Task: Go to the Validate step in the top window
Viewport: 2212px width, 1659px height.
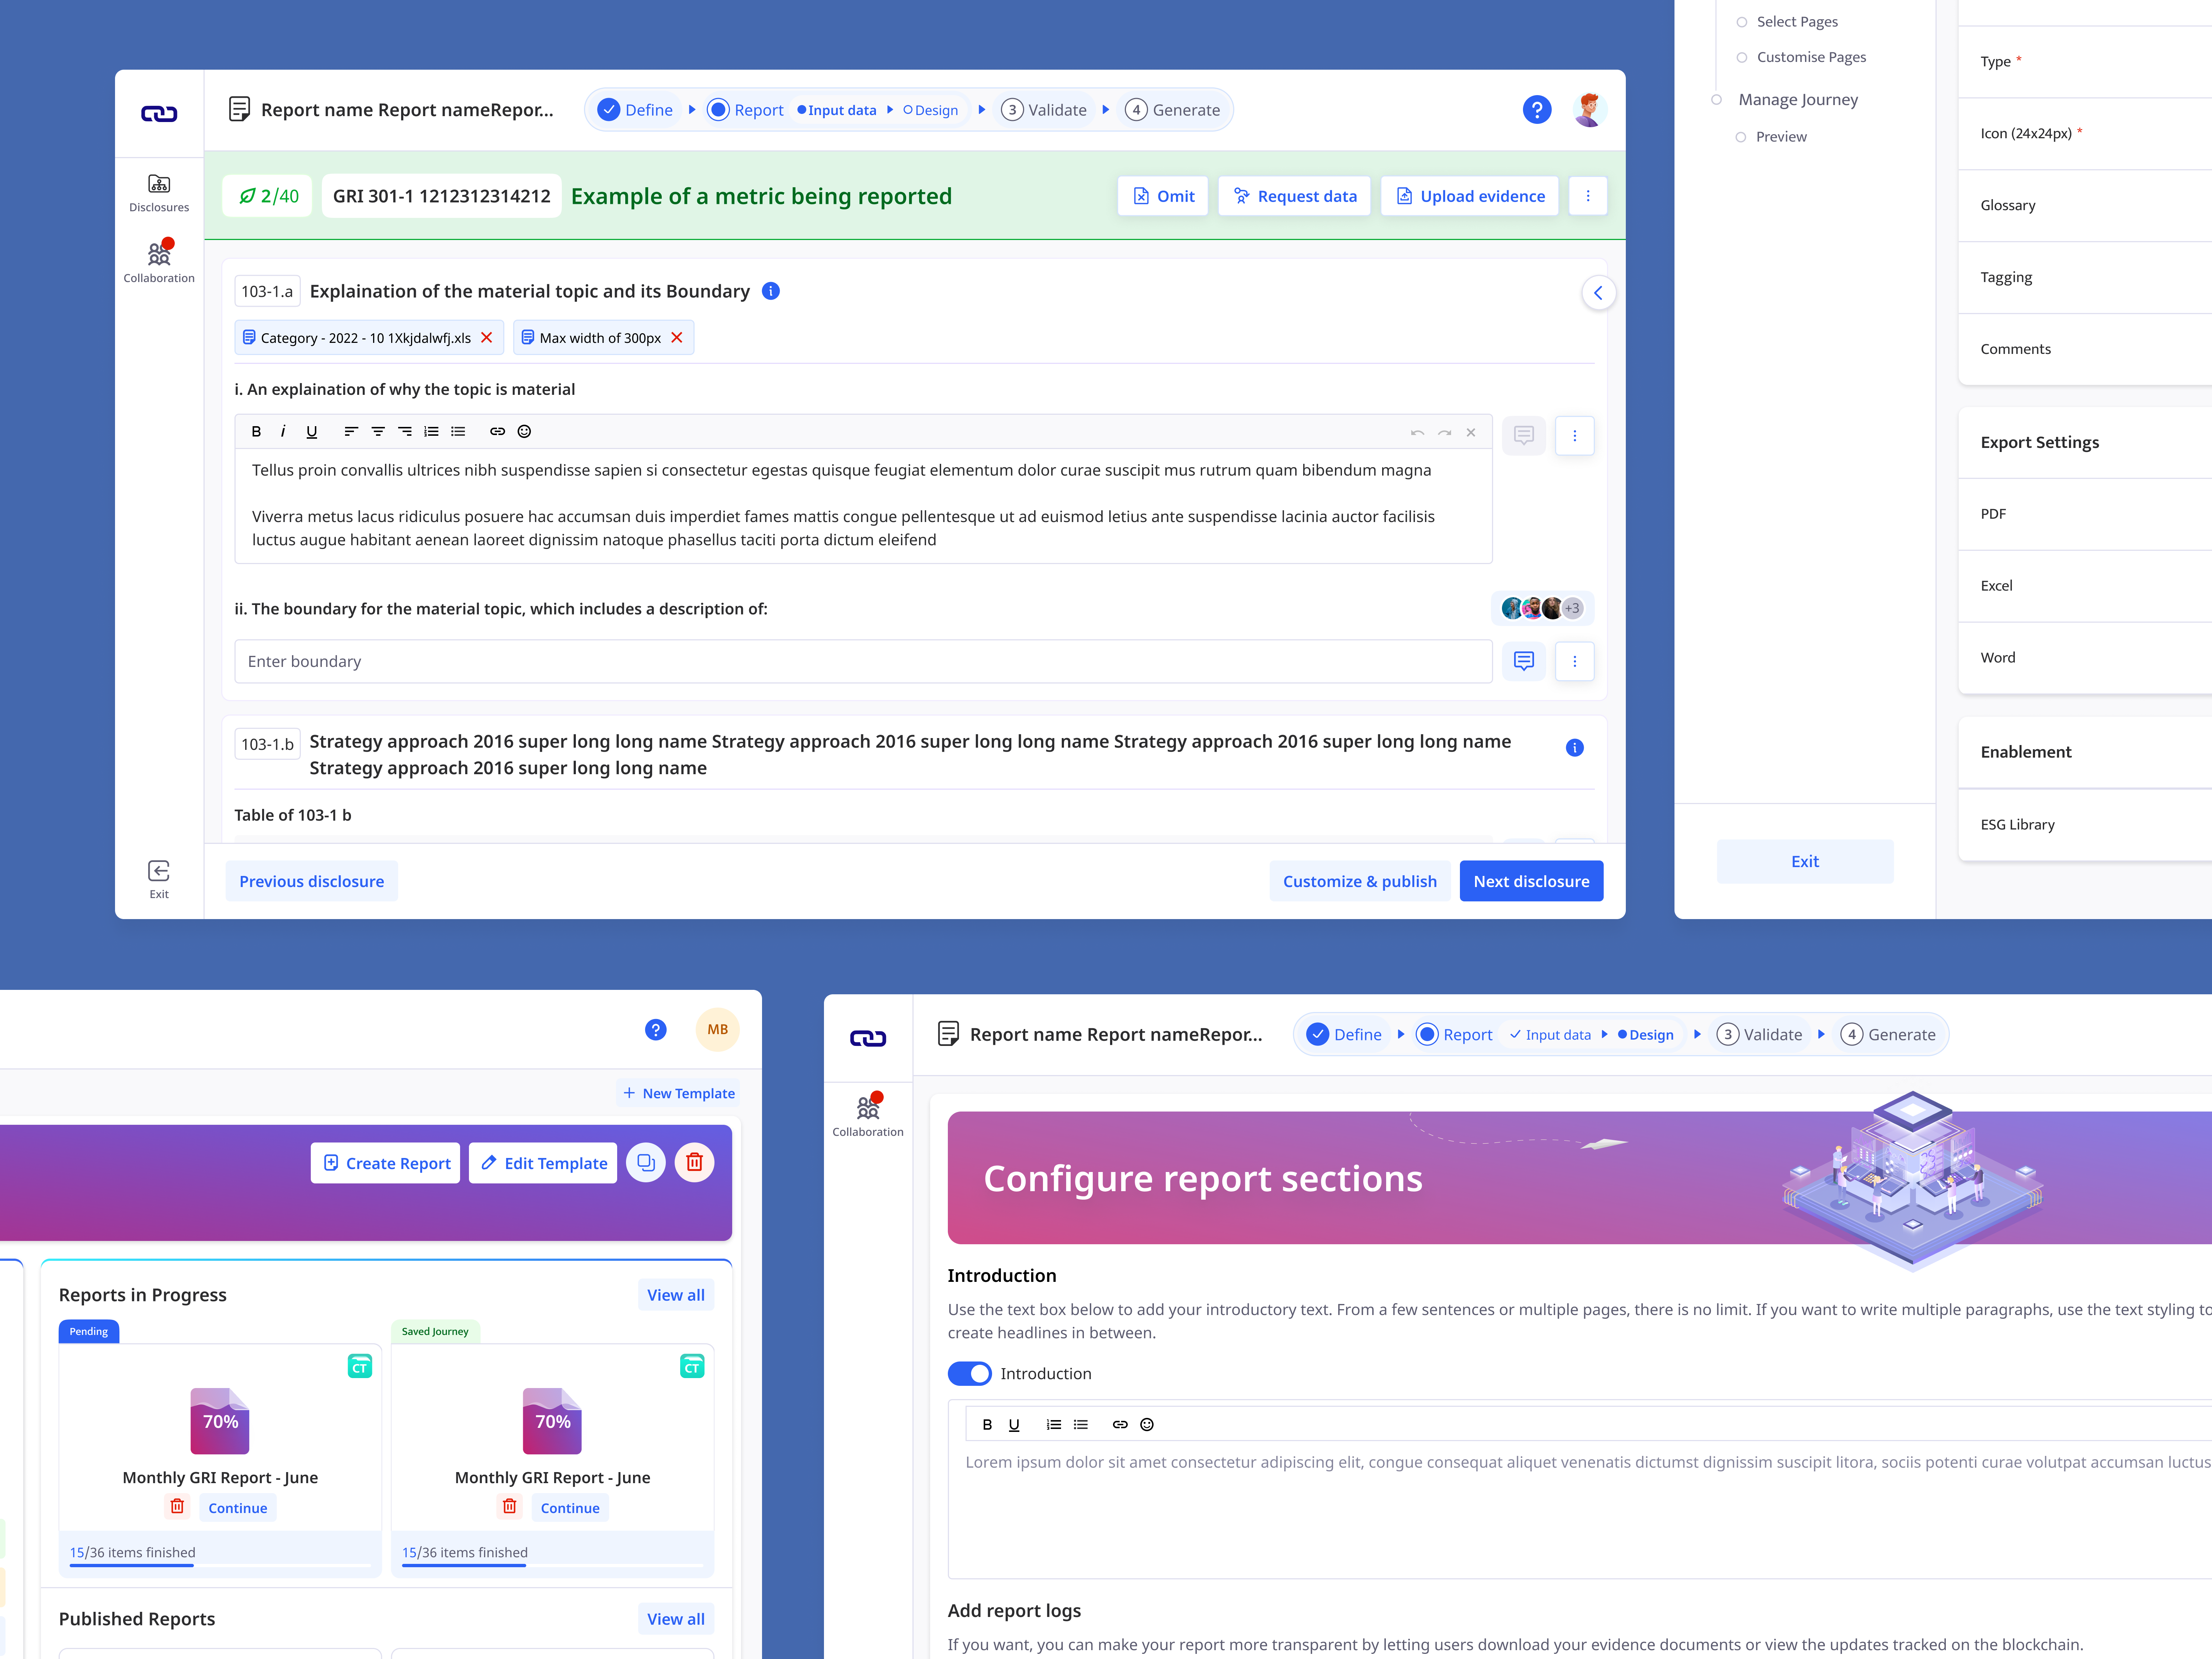Action: click(x=1044, y=110)
